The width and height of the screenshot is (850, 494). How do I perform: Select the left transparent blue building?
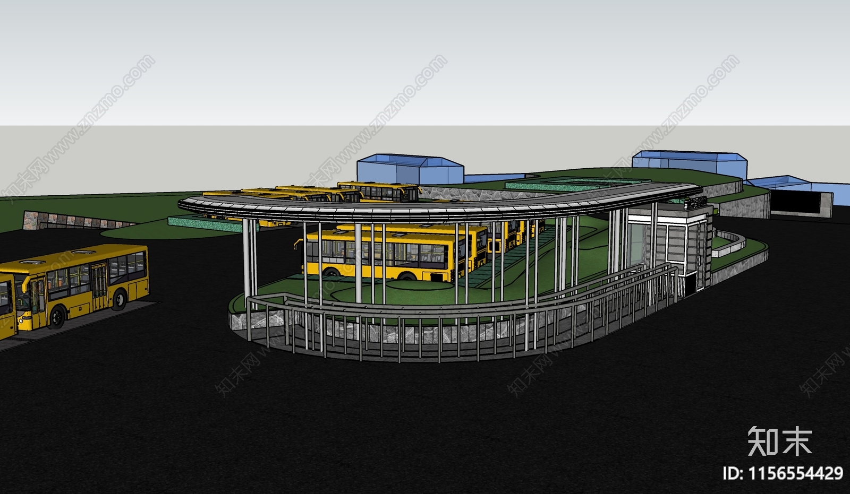click(411, 169)
